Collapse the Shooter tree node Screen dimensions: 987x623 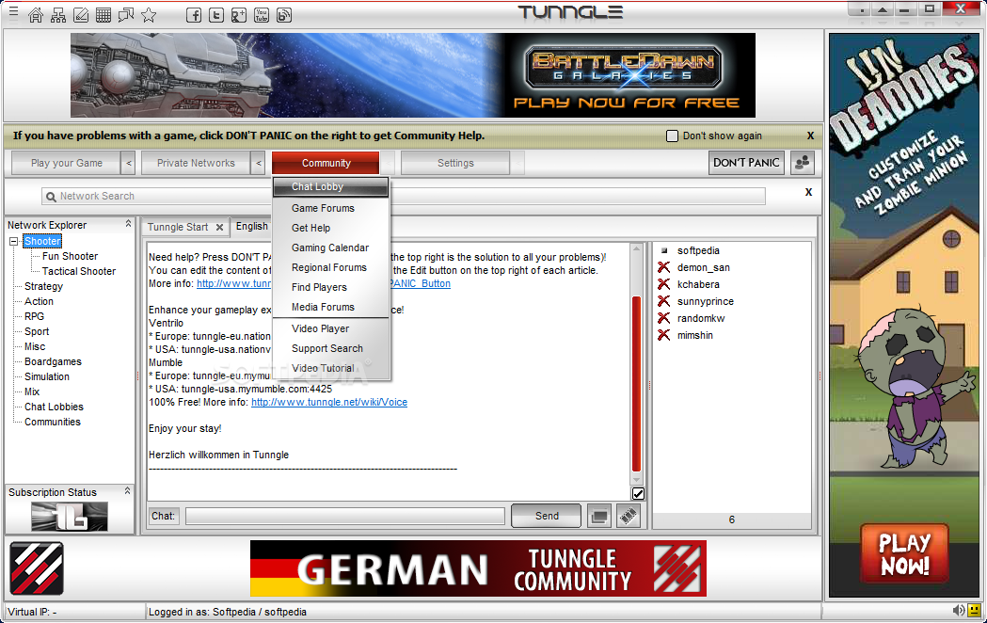pos(14,241)
